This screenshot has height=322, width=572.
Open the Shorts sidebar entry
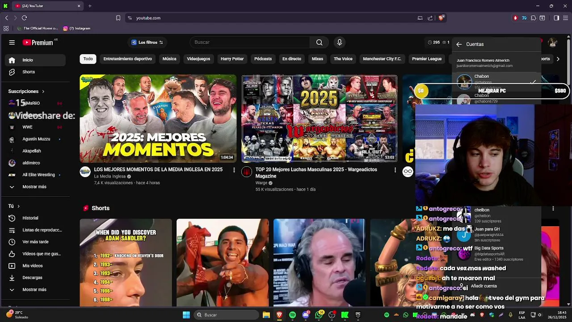coord(35,72)
